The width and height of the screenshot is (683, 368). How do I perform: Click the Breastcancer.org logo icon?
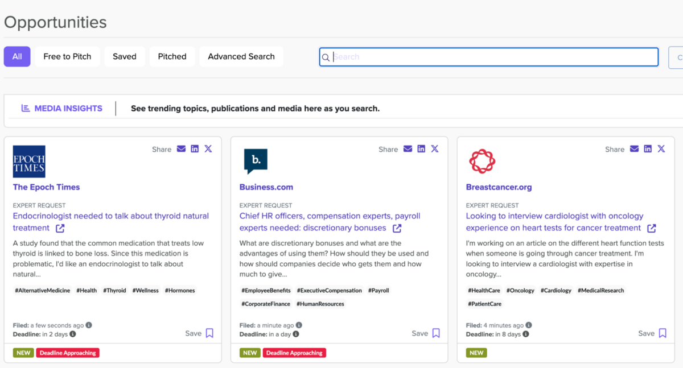pos(483,160)
